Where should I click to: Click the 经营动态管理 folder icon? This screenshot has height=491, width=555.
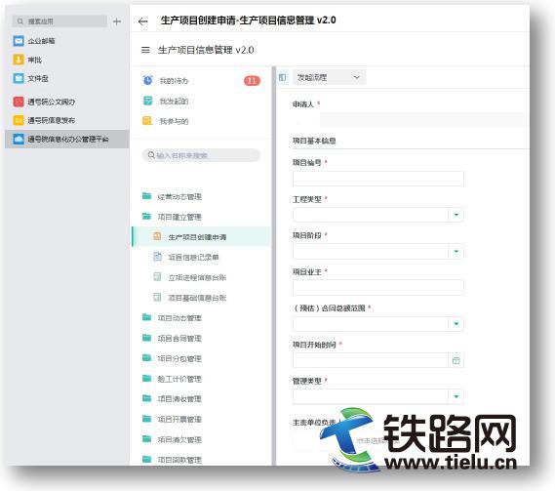coord(146,196)
